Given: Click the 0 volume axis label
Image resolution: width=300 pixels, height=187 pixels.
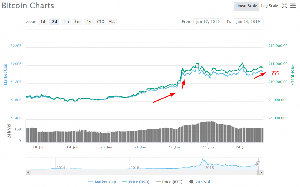Looking at the screenshot, I should [x=19, y=141].
